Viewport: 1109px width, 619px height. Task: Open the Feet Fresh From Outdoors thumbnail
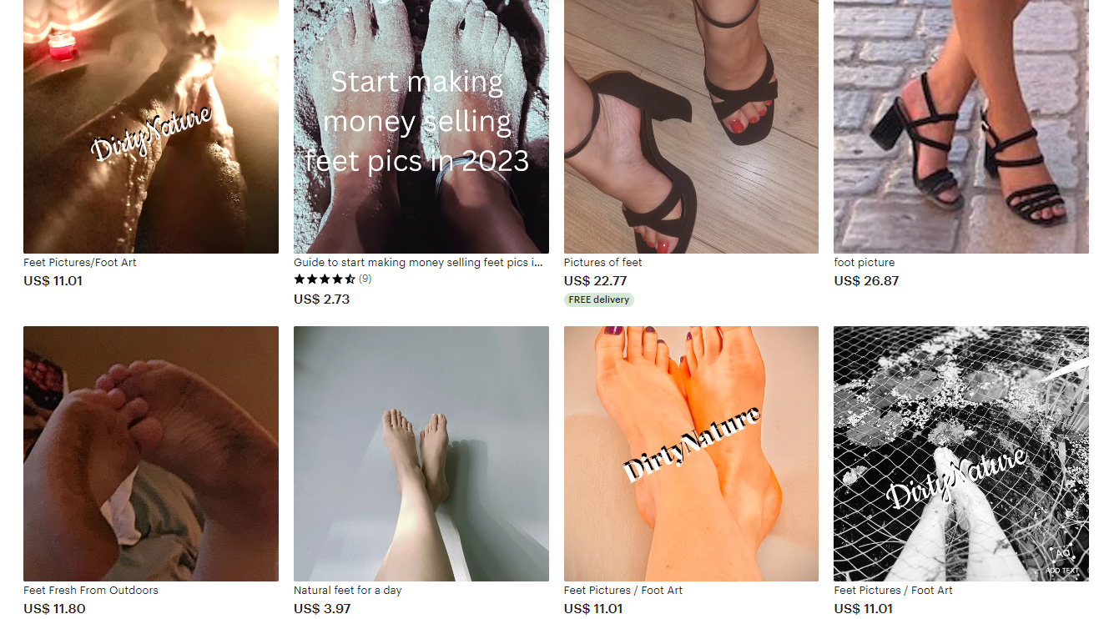pyautogui.click(x=151, y=454)
